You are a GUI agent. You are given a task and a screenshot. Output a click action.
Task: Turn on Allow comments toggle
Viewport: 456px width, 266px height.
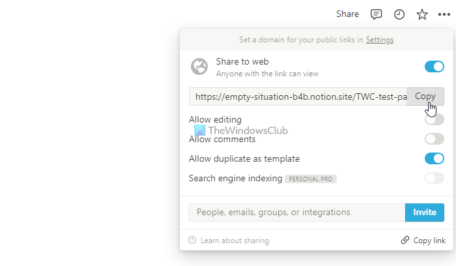435,139
